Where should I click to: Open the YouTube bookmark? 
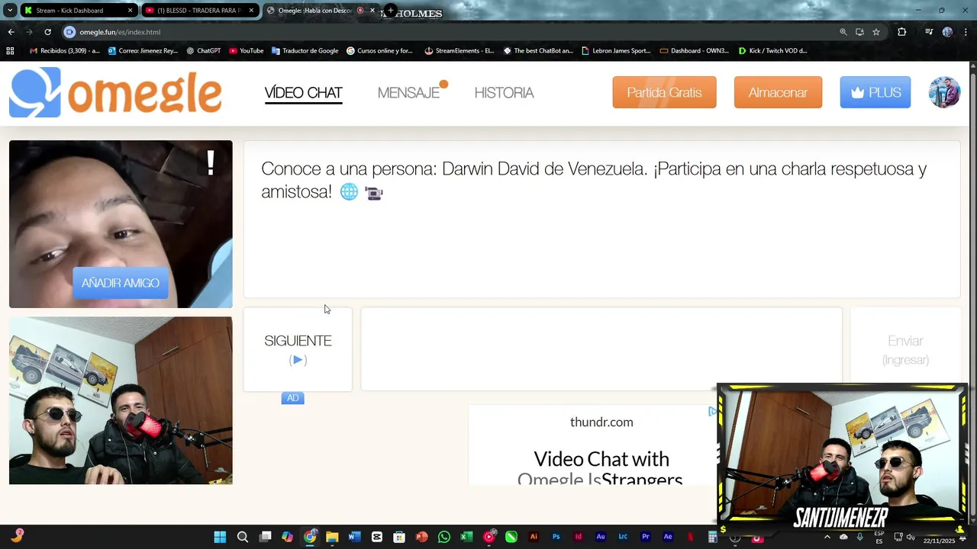246,51
